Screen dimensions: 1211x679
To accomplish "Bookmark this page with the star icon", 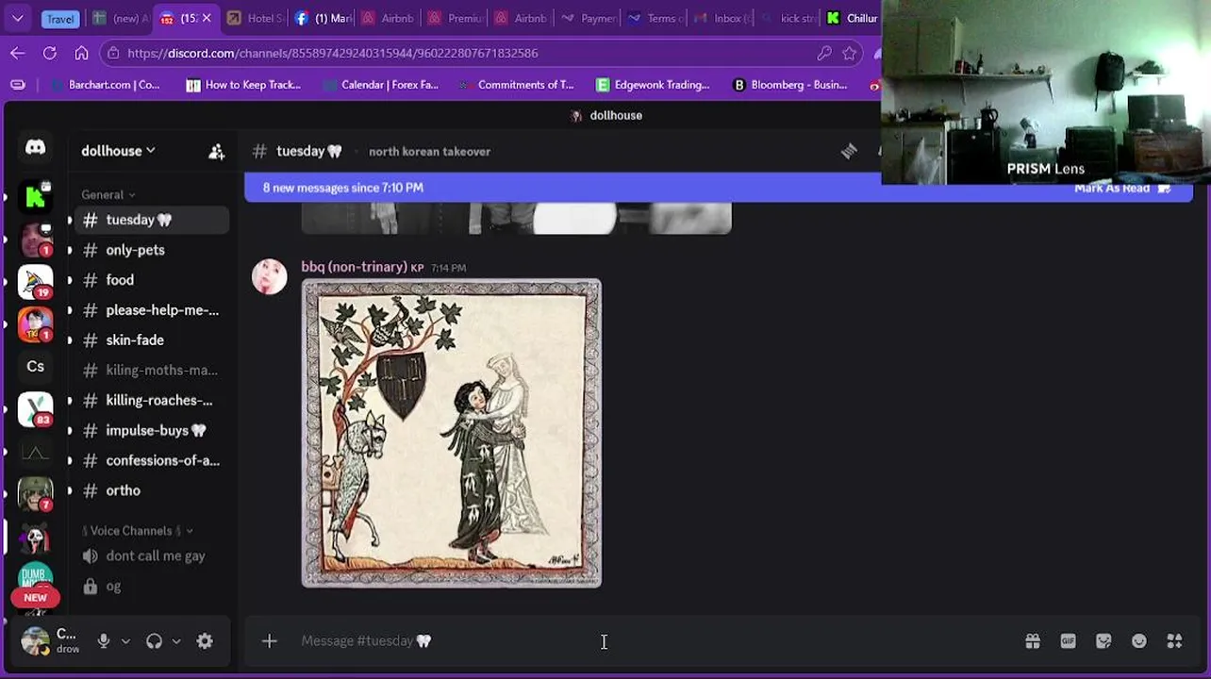I will pos(849,53).
